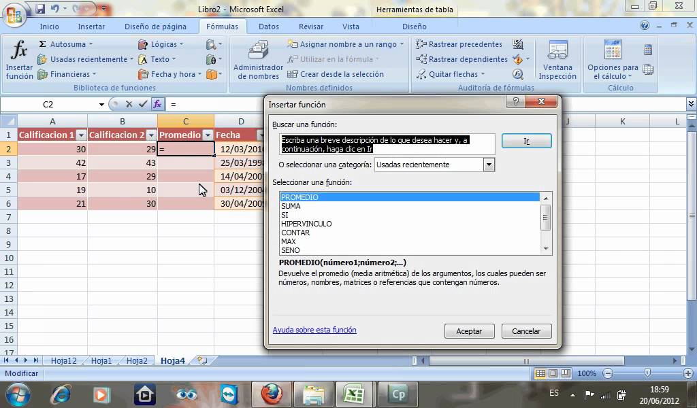Screen dimensions: 697x408
Task: Click the dialog help question mark button
Action: [515, 102]
